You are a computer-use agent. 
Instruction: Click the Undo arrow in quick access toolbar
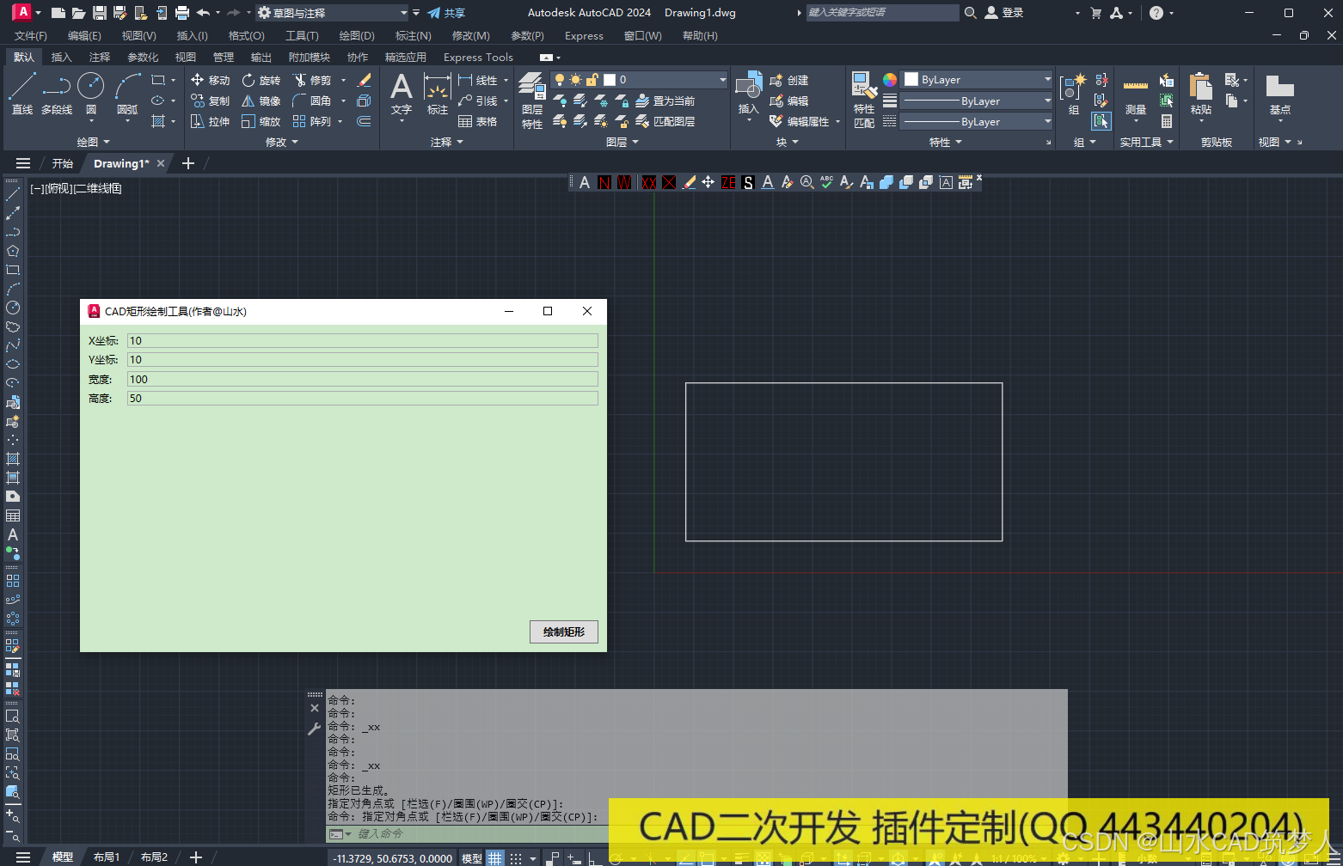coord(203,13)
